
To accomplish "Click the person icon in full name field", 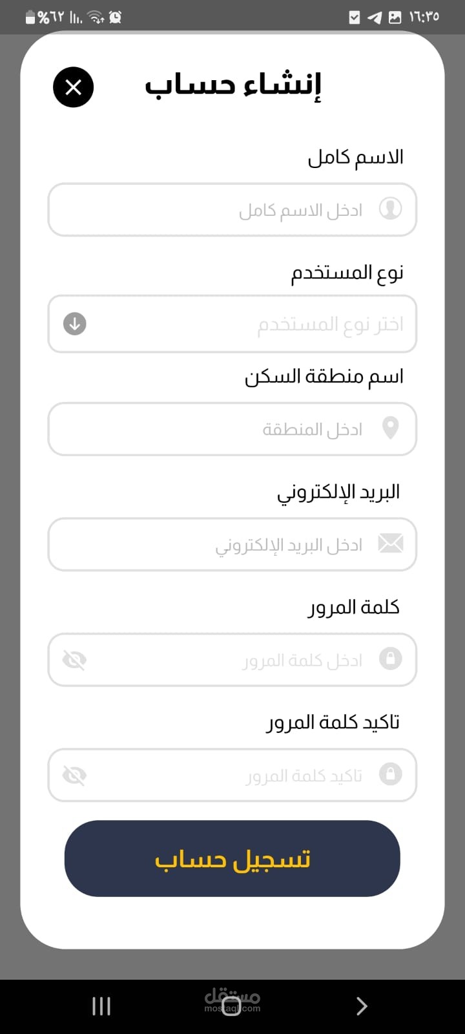I will (390, 209).
